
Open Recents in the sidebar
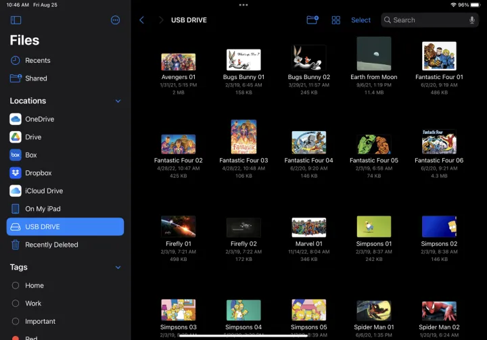coord(37,60)
